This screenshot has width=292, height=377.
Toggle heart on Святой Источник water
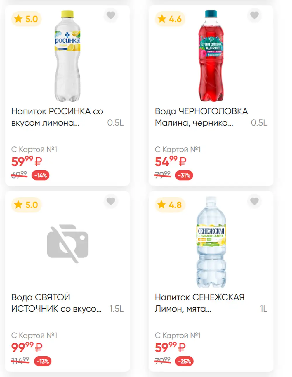click(x=111, y=201)
